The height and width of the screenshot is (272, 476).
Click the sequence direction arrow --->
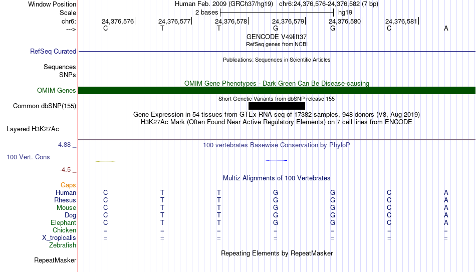pyautogui.click(x=71, y=30)
